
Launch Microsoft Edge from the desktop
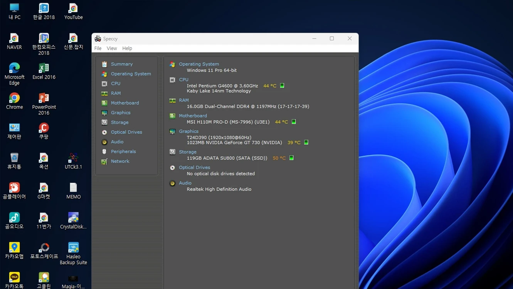point(14,74)
